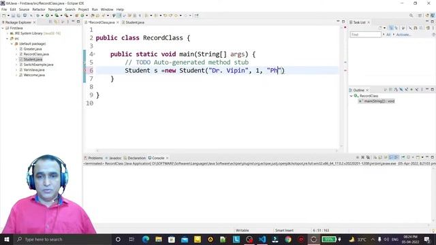The image size is (436, 245).
Task: Close the RecordClass.java editor tab
Action: coord(118,22)
